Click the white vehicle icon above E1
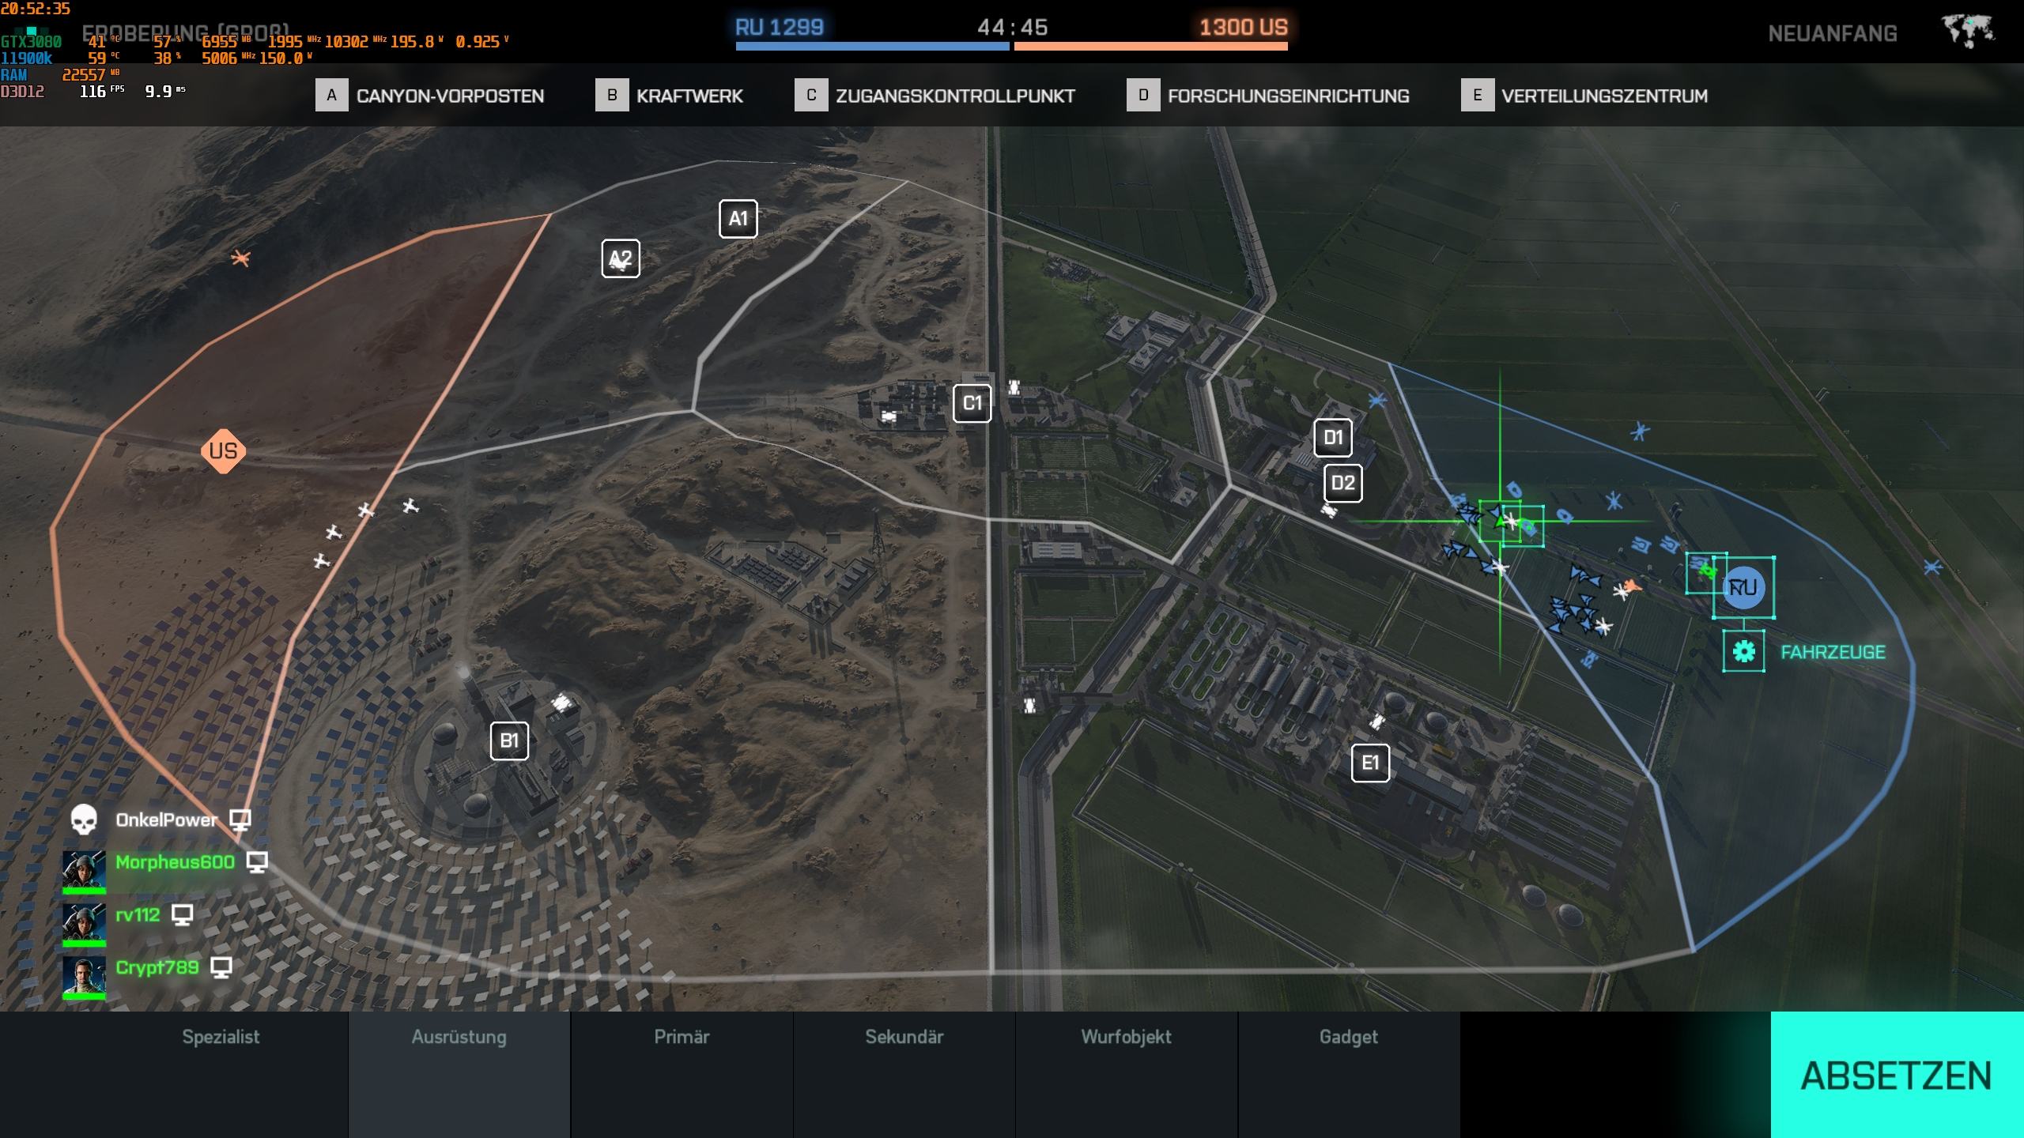The image size is (2024, 1138). pos(1377,721)
